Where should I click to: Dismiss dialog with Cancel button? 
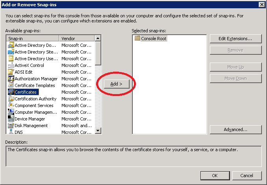point(247,176)
